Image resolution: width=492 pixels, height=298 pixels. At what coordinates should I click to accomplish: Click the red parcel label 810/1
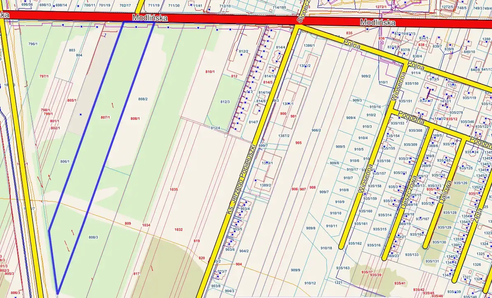210,72
